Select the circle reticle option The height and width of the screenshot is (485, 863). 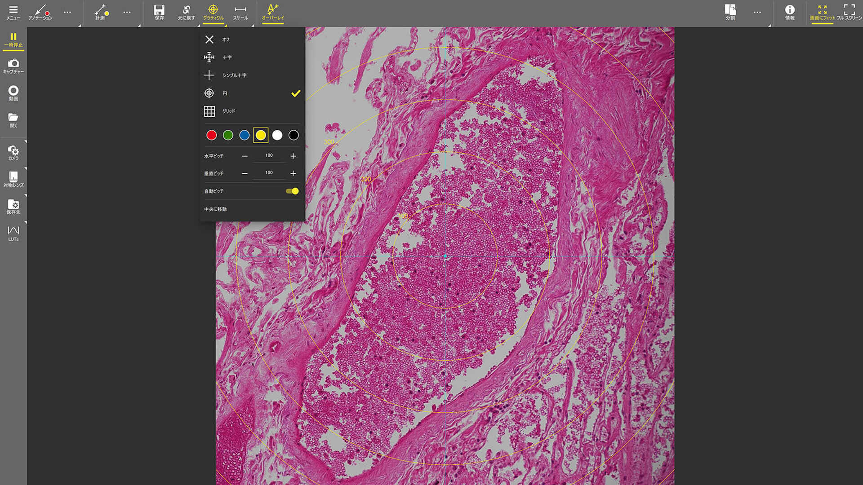[225, 93]
